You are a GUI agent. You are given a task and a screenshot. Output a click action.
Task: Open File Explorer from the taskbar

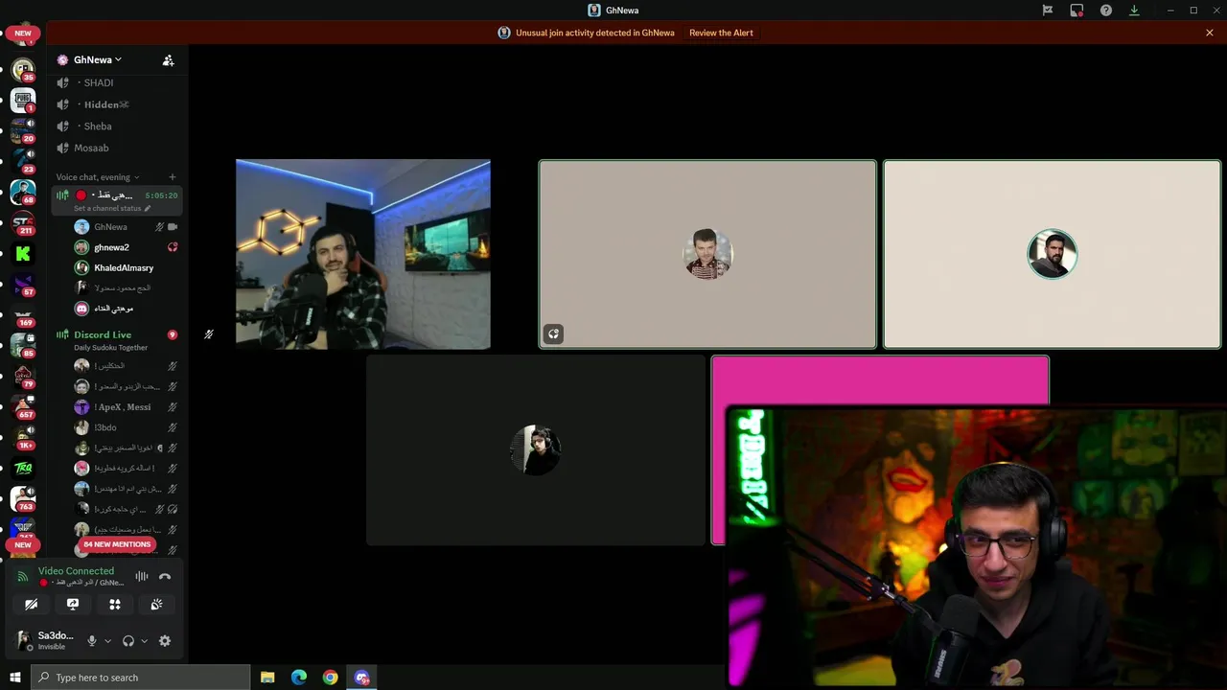coord(267,678)
